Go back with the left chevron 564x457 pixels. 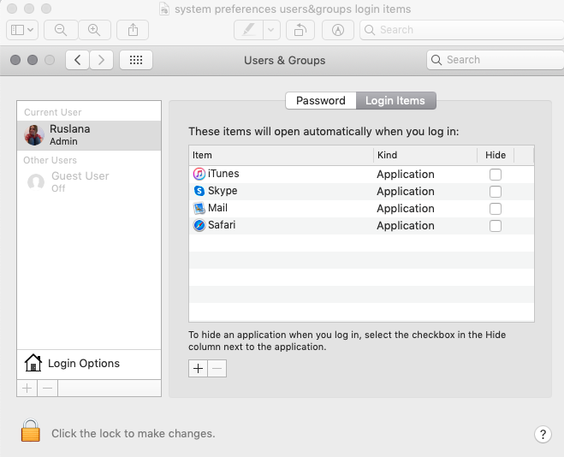tap(77, 60)
